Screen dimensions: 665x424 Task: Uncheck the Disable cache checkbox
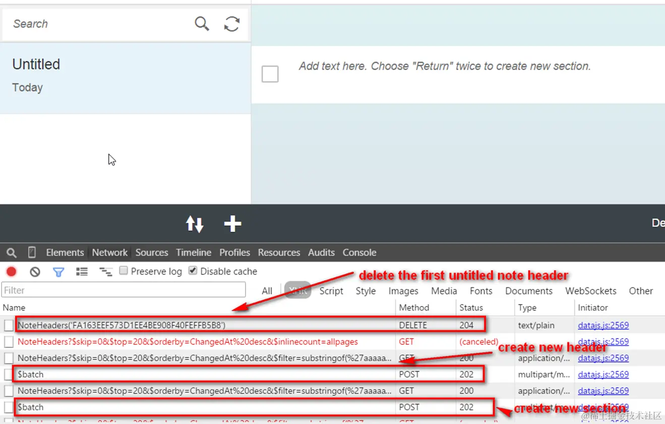pos(193,271)
